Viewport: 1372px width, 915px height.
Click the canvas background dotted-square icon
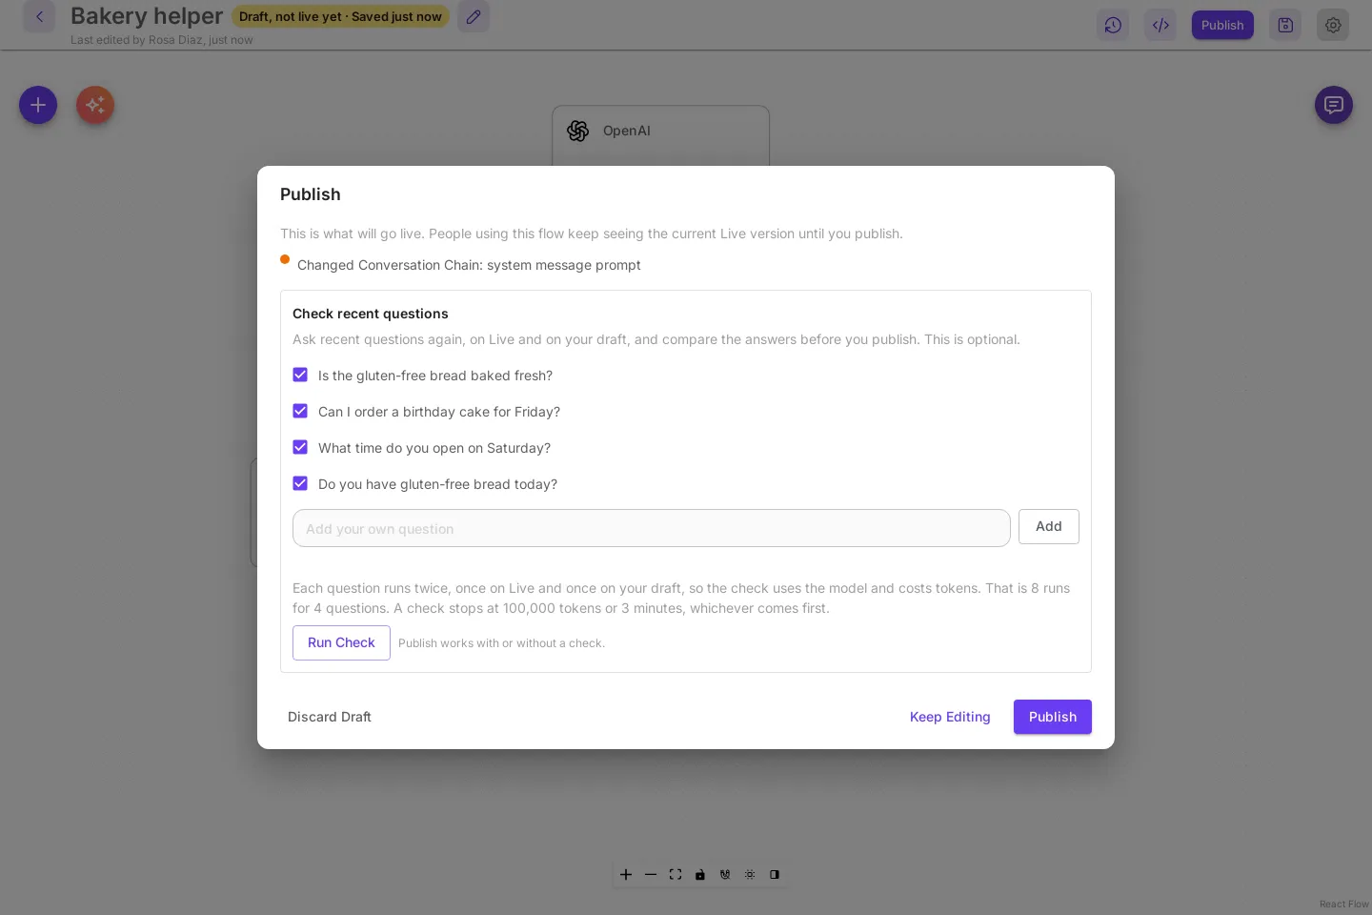(x=750, y=874)
